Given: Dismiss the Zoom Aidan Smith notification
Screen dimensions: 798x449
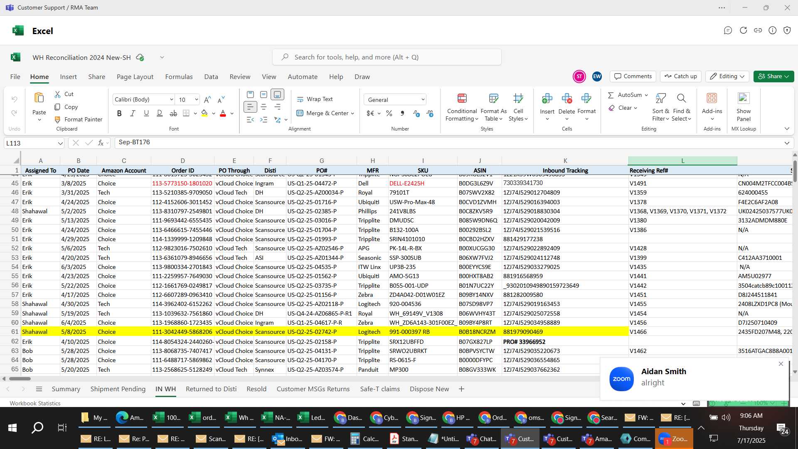Looking at the screenshot, I should [781, 364].
